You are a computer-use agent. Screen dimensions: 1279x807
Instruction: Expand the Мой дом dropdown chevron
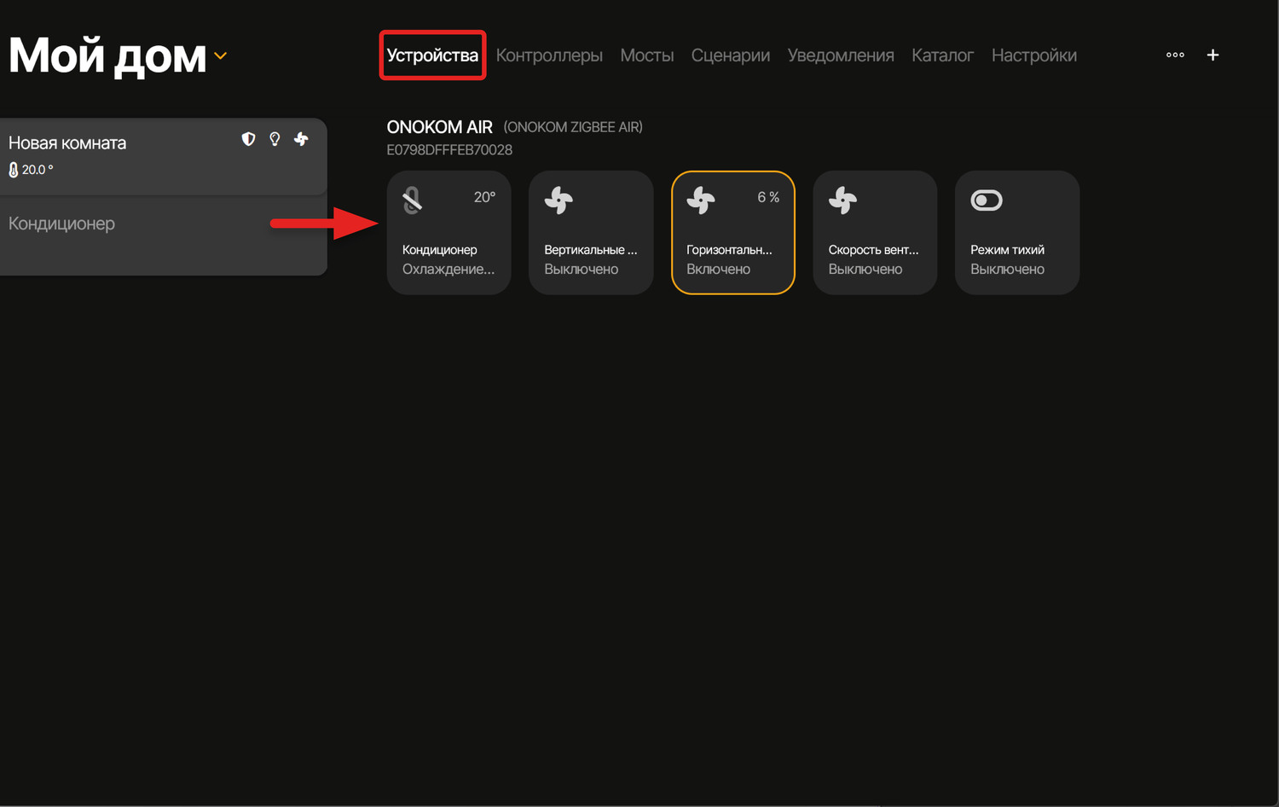221,56
